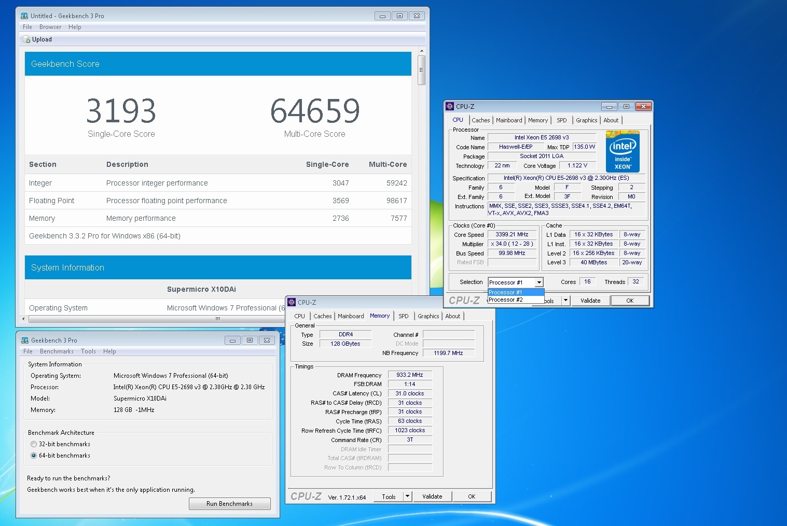This screenshot has height=526, width=787.
Task: Click Tools button in memory CPU-Z window
Action: (389, 496)
